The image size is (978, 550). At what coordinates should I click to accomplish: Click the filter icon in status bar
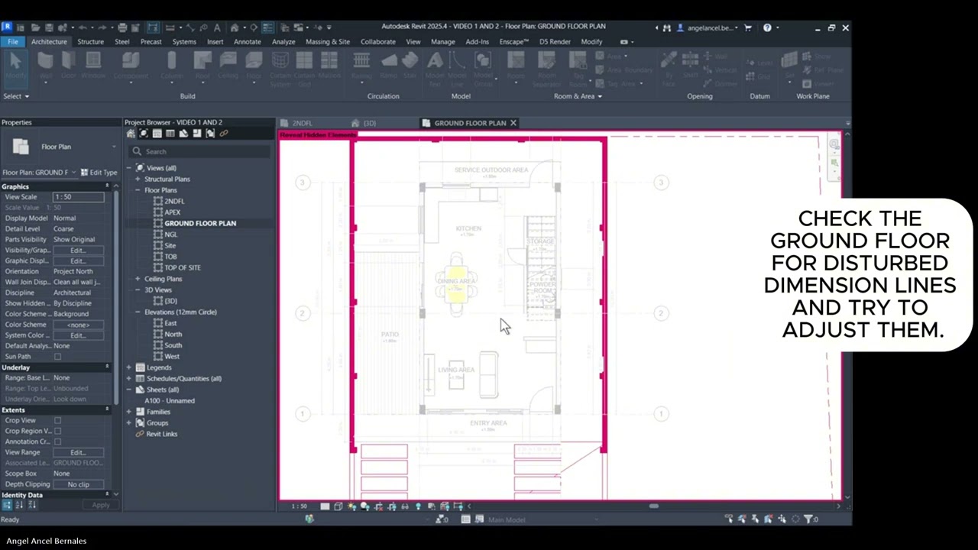point(808,519)
